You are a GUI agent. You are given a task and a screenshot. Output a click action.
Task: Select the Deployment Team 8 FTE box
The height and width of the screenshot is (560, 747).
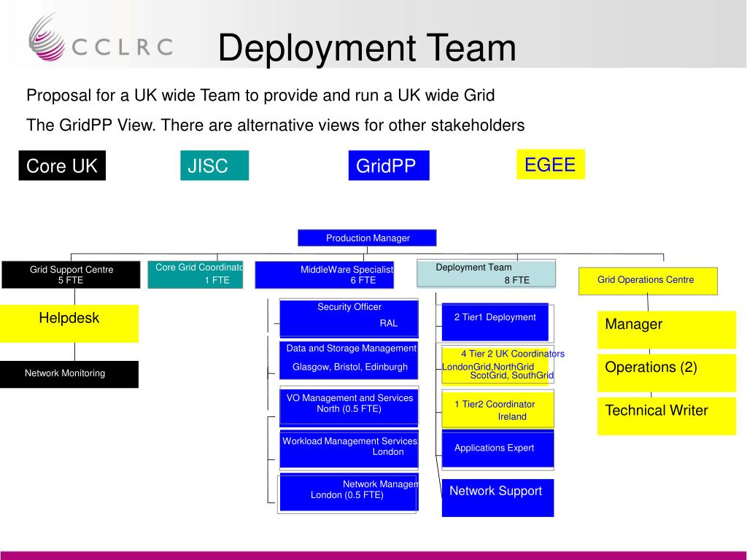(x=486, y=273)
